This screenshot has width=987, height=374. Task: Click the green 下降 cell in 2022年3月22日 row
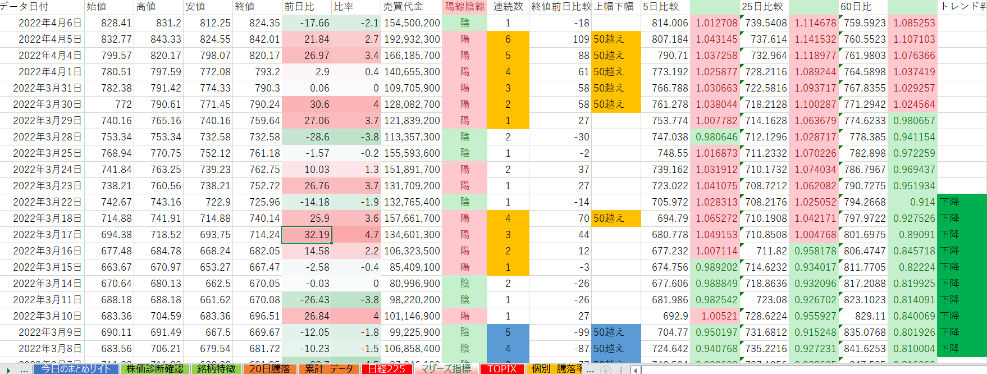point(962,202)
